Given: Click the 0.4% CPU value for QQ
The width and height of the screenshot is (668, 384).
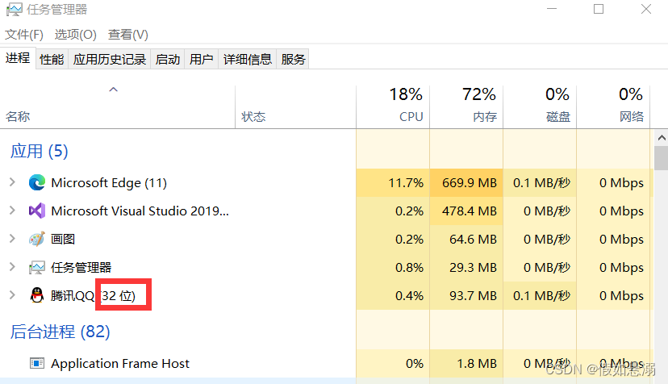Looking at the screenshot, I should (x=409, y=296).
